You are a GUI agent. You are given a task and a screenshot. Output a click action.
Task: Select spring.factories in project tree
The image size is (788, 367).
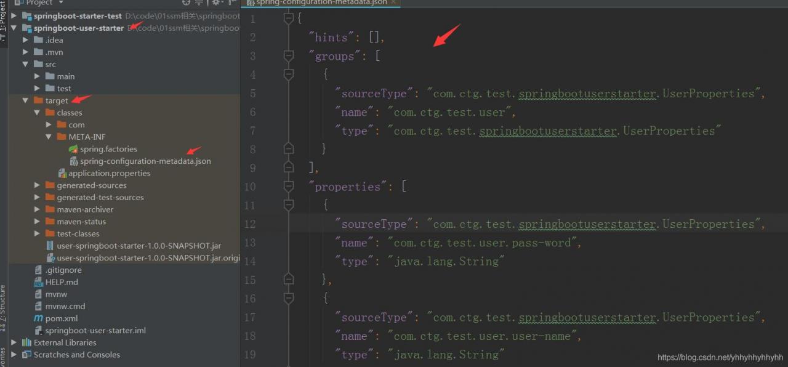[108, 149]
